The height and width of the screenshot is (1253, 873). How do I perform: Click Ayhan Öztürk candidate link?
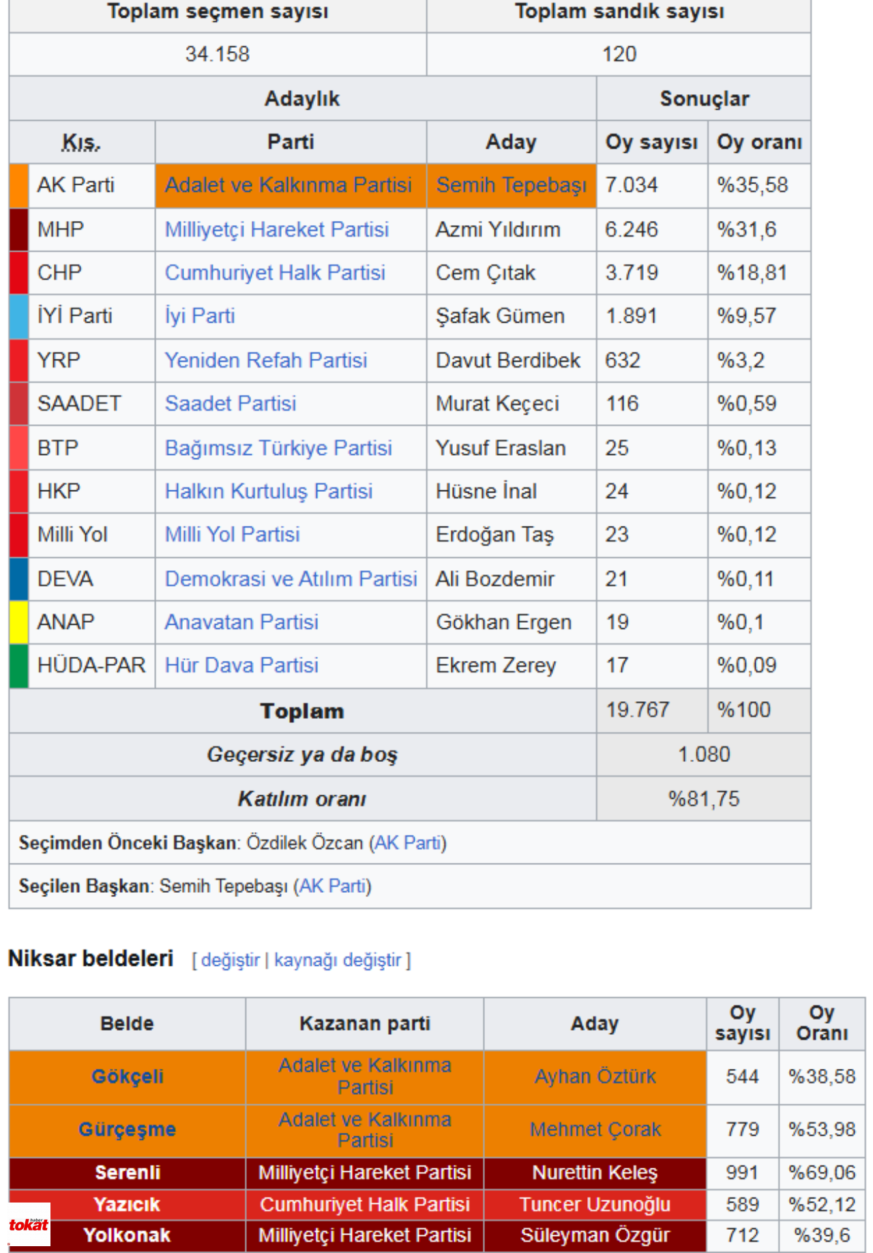(595, 1076)
